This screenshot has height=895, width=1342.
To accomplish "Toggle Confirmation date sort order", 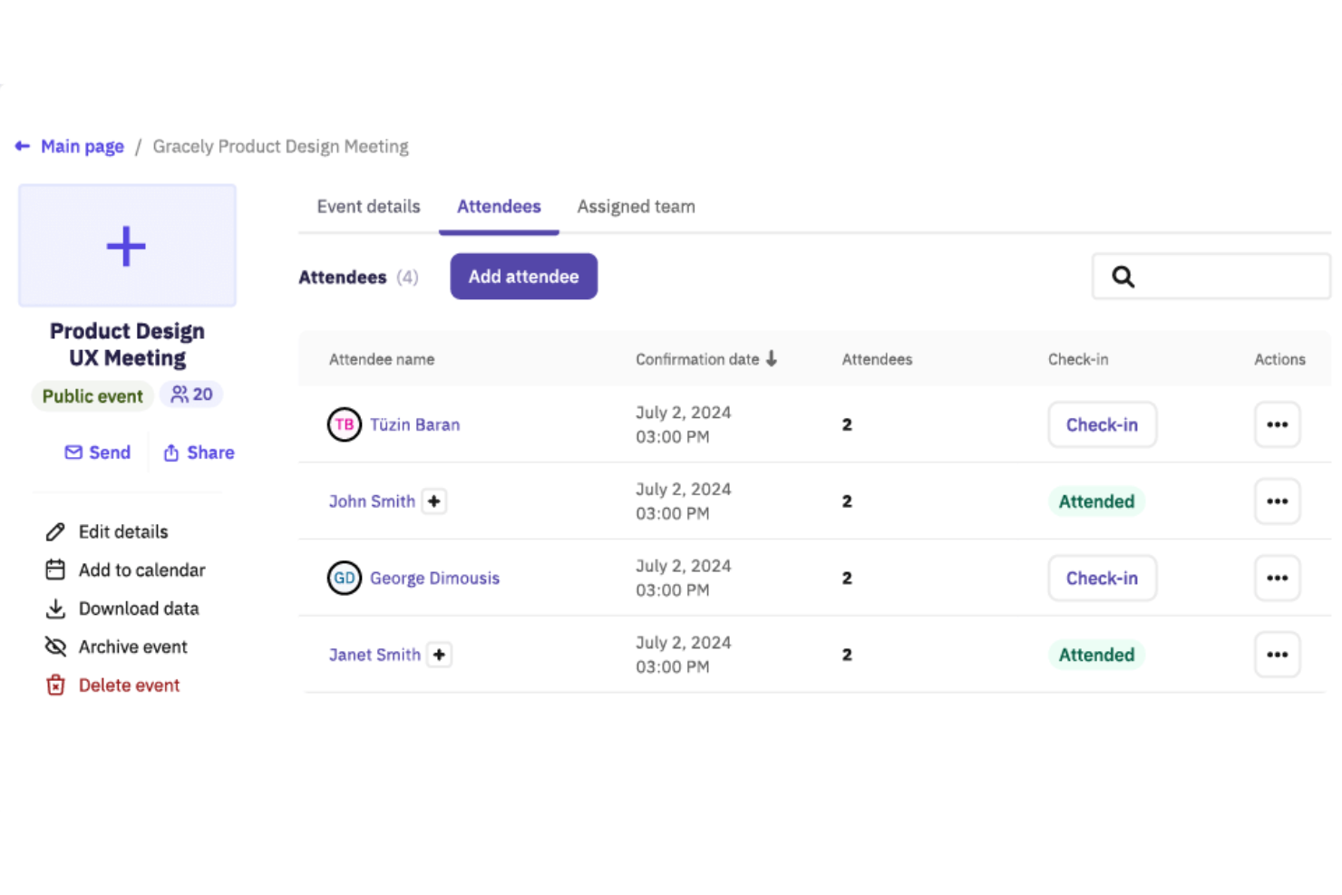I will click(x=772, y=359).
